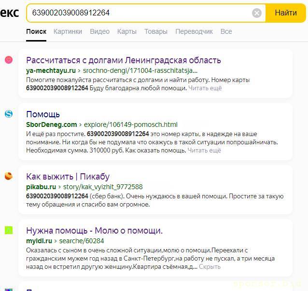Collapse the myldl.ru snippet with Скрыть
The image size is (308, 291).
click(210, 266)
